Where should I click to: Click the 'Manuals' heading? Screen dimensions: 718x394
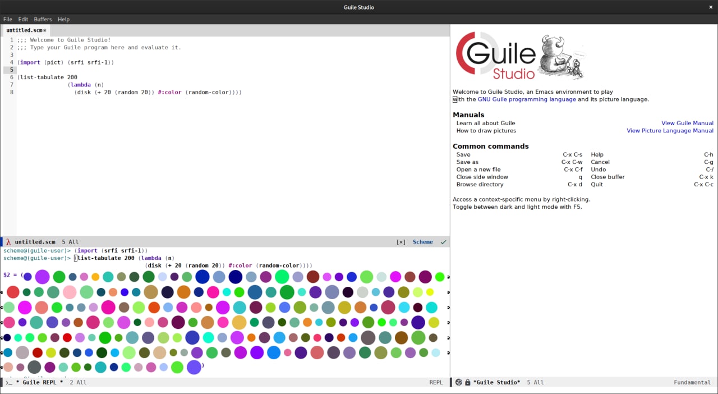click(x=468, y=115)
